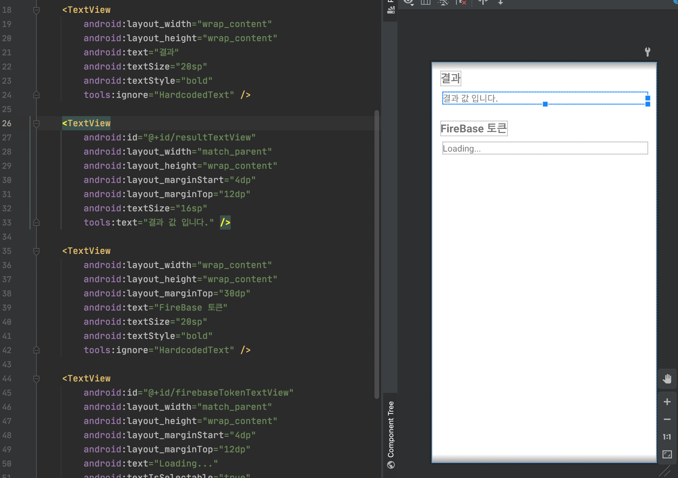The image size is (678, 478).
Task: Open the Palette tool window icon
Action: pos(391,9)
